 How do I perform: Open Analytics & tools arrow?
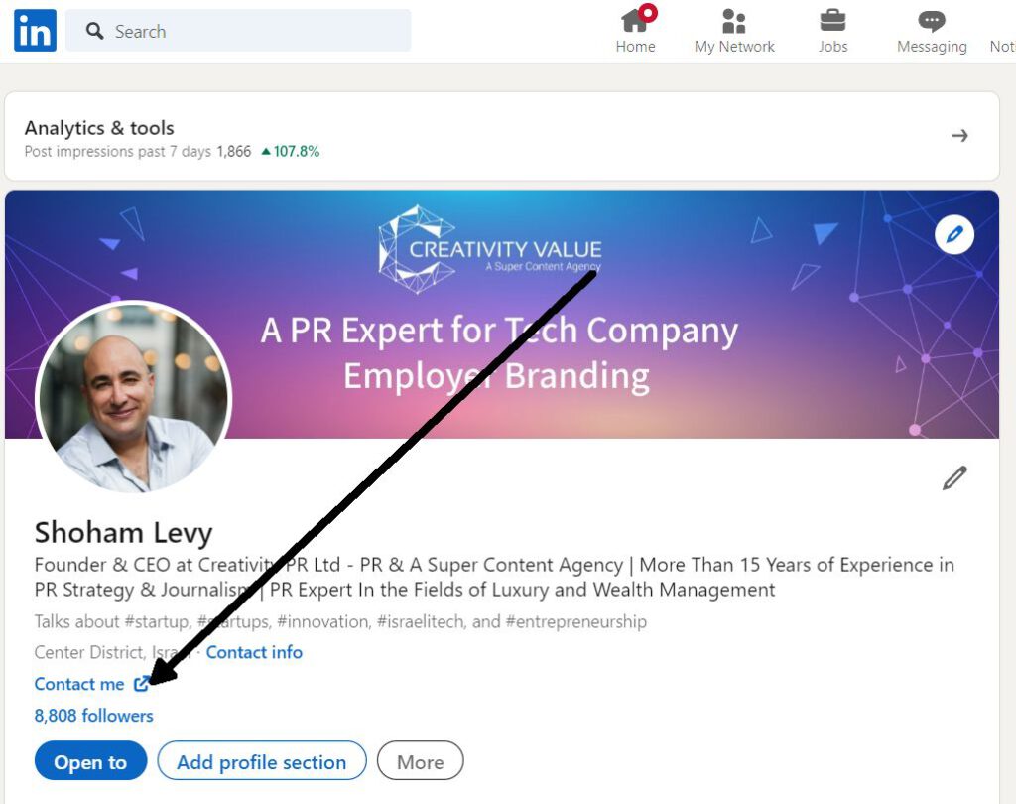(x=959, y=136)
